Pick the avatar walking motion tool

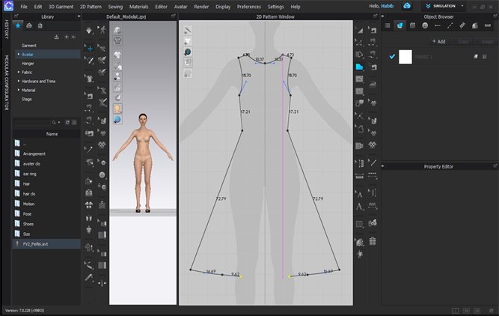102,30
